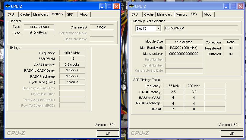Click the CPU-Z icon in left window title bar
This screenshot has width=246, height=140.
click(7, 6)
